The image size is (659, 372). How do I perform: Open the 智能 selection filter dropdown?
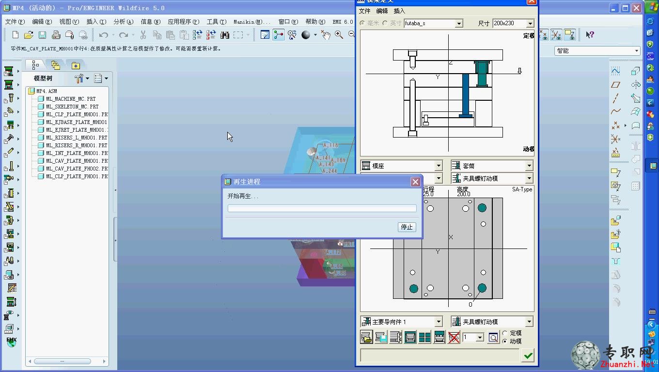(x=637, y=51)
